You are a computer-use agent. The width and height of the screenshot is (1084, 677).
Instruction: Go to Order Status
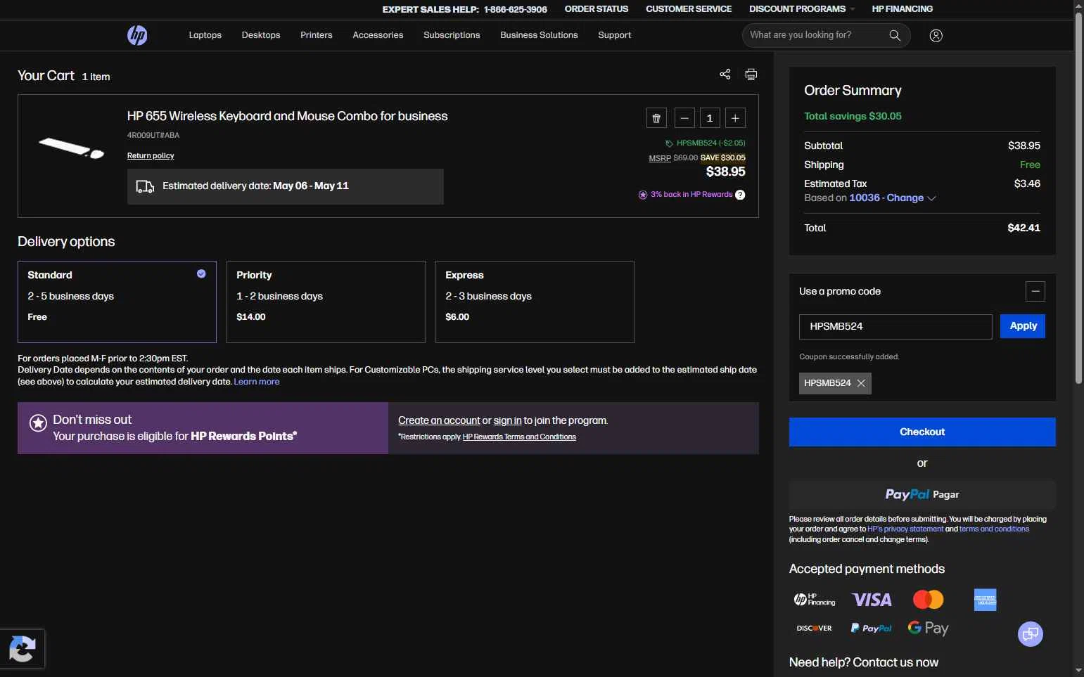coord(597,9)
